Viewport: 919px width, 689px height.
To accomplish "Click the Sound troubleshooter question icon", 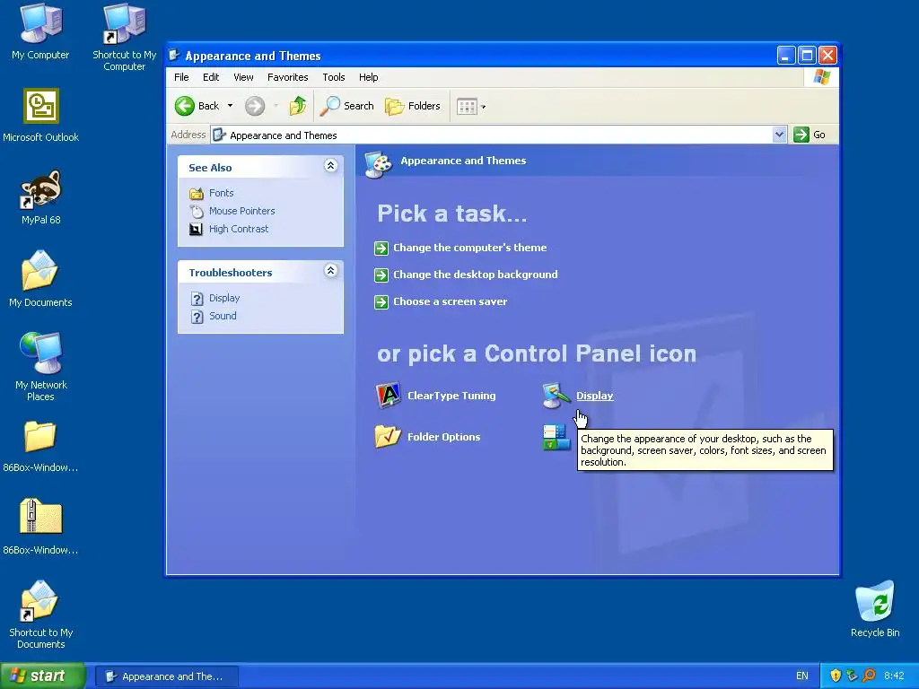I will point(197,317).
